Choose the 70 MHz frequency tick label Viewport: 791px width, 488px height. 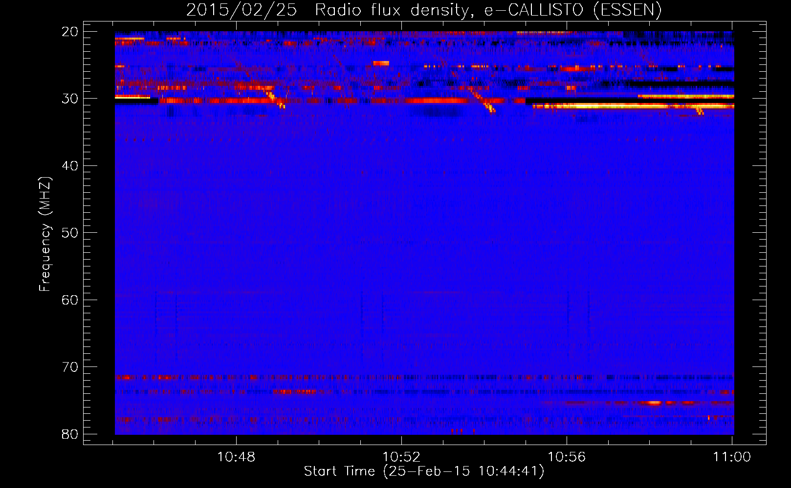click(x=70, y=367)
